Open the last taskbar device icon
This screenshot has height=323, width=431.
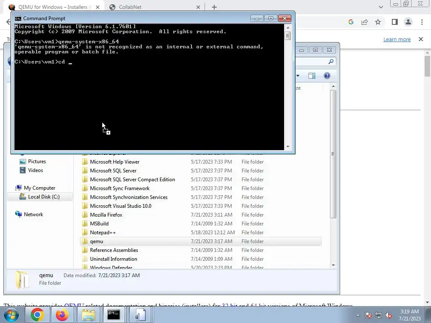pos(140,315)
